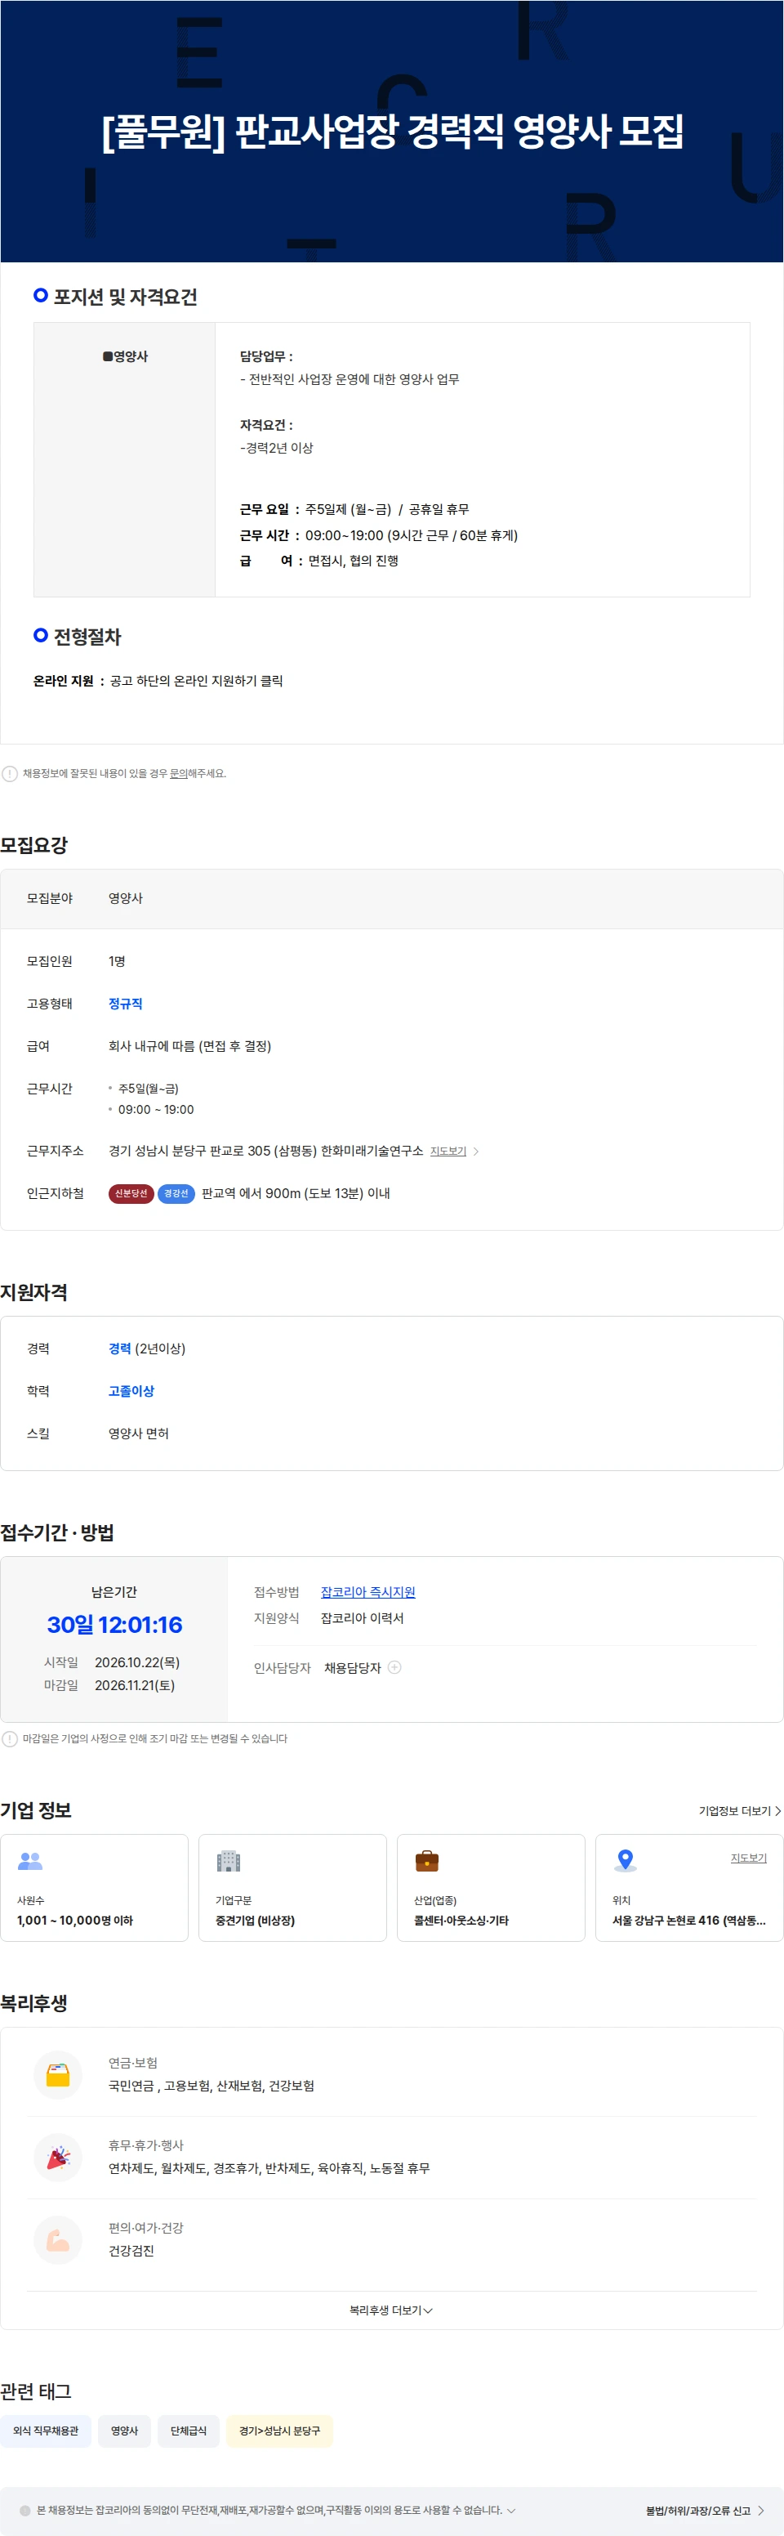Click the 잡코리아 이력서 application form text
This screenshot has width=784, height=2536.
click(362, 1618)
